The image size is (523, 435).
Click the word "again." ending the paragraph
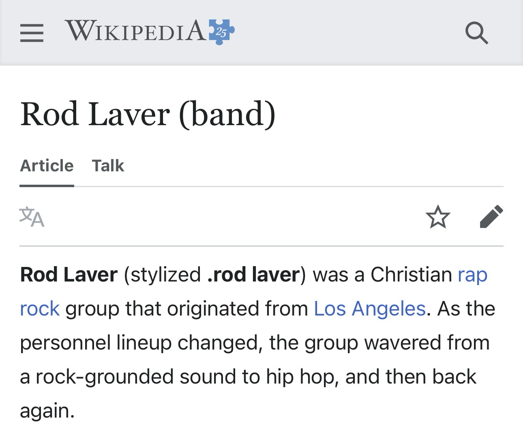[47, 411]
